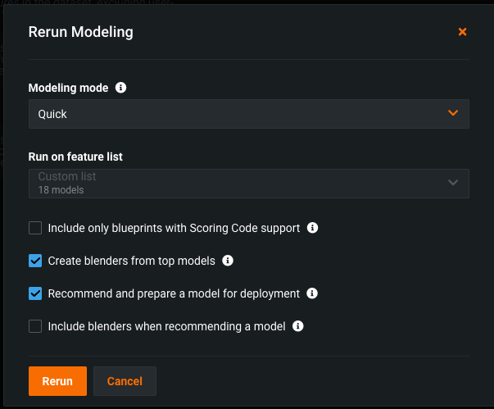Viewport: 494px width, 409px height.
Task: Click the '18 models' subtitle text
Action: 61,190
